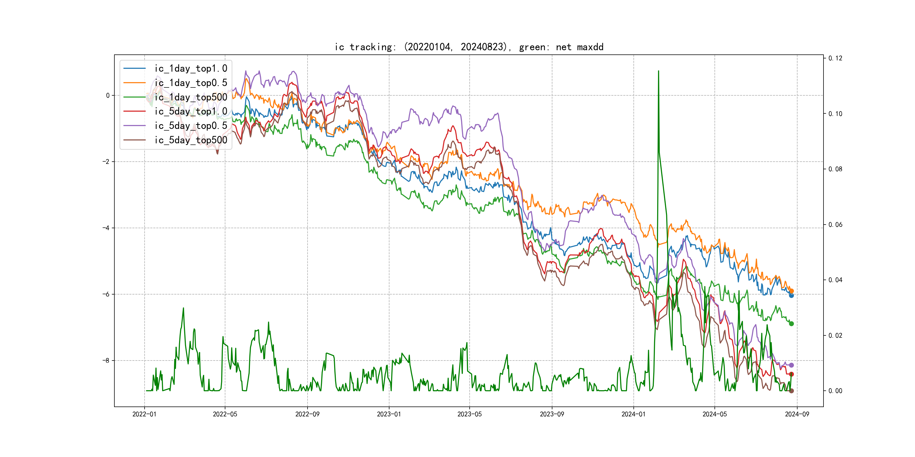Click the -8 left y-axis label
The width and height of the screenshot is (915, 457).
(106, 361)
